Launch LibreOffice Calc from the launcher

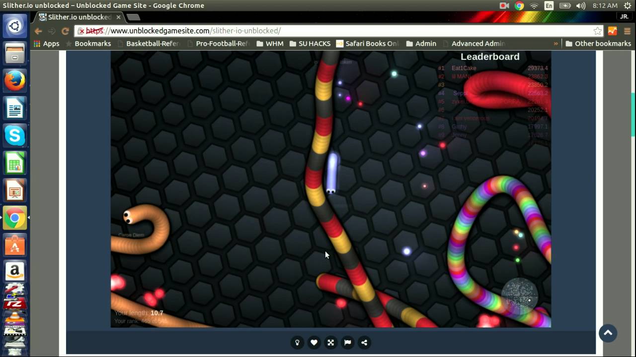coord(15,163)
